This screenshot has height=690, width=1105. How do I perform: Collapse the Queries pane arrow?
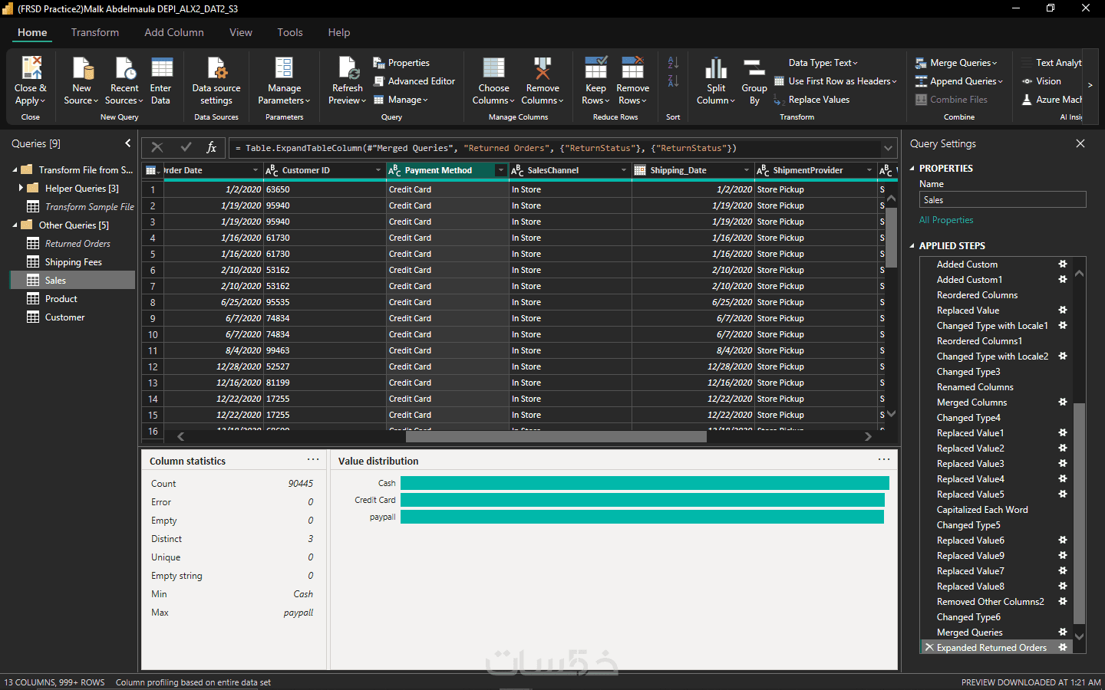(128, 143)
